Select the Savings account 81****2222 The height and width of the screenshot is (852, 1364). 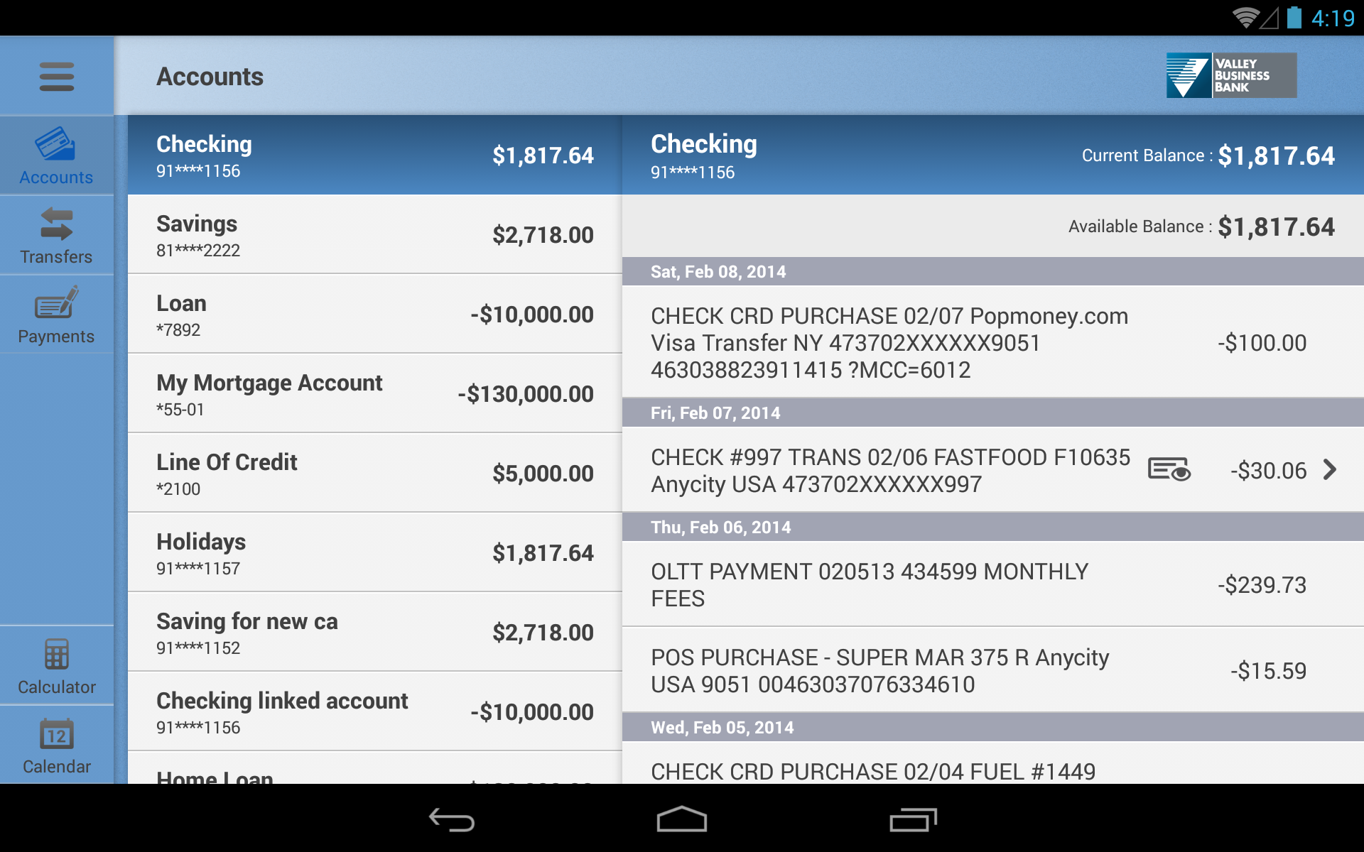[373, 234]
